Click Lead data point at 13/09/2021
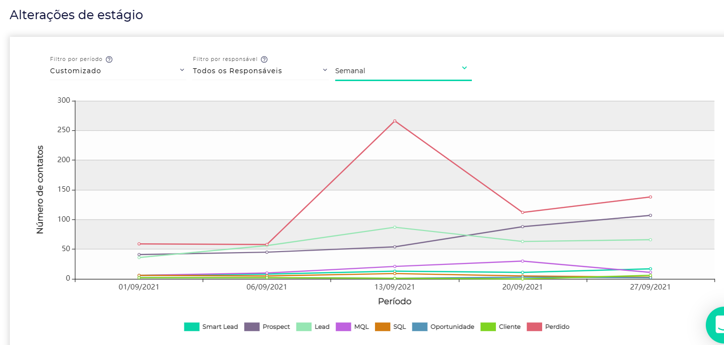Viewport: 724px width, 345px height. click(x=395, y=227)
